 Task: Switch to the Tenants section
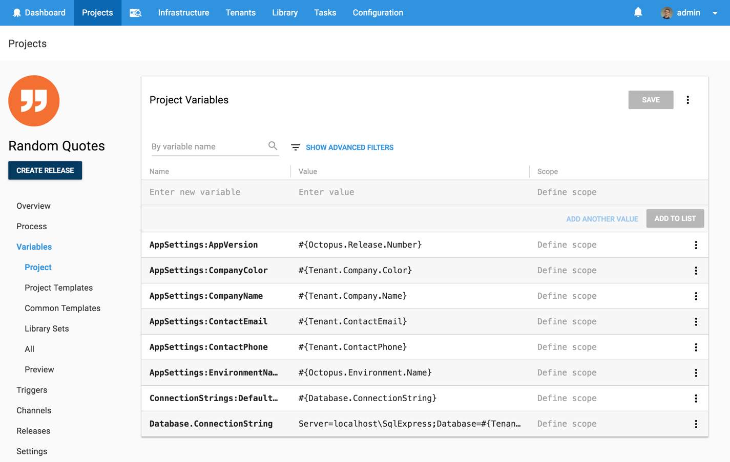click(240, 12)
